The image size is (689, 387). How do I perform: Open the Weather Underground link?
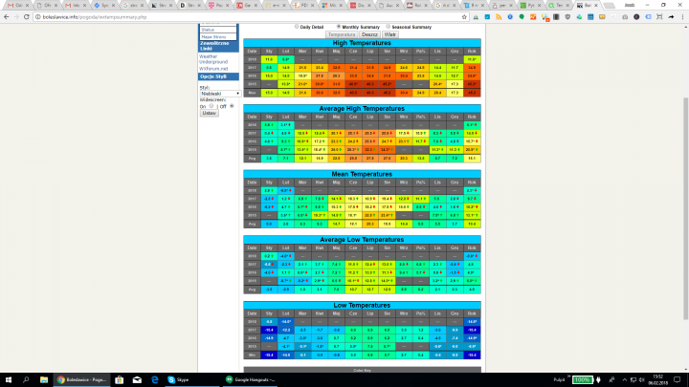point(214,59)
